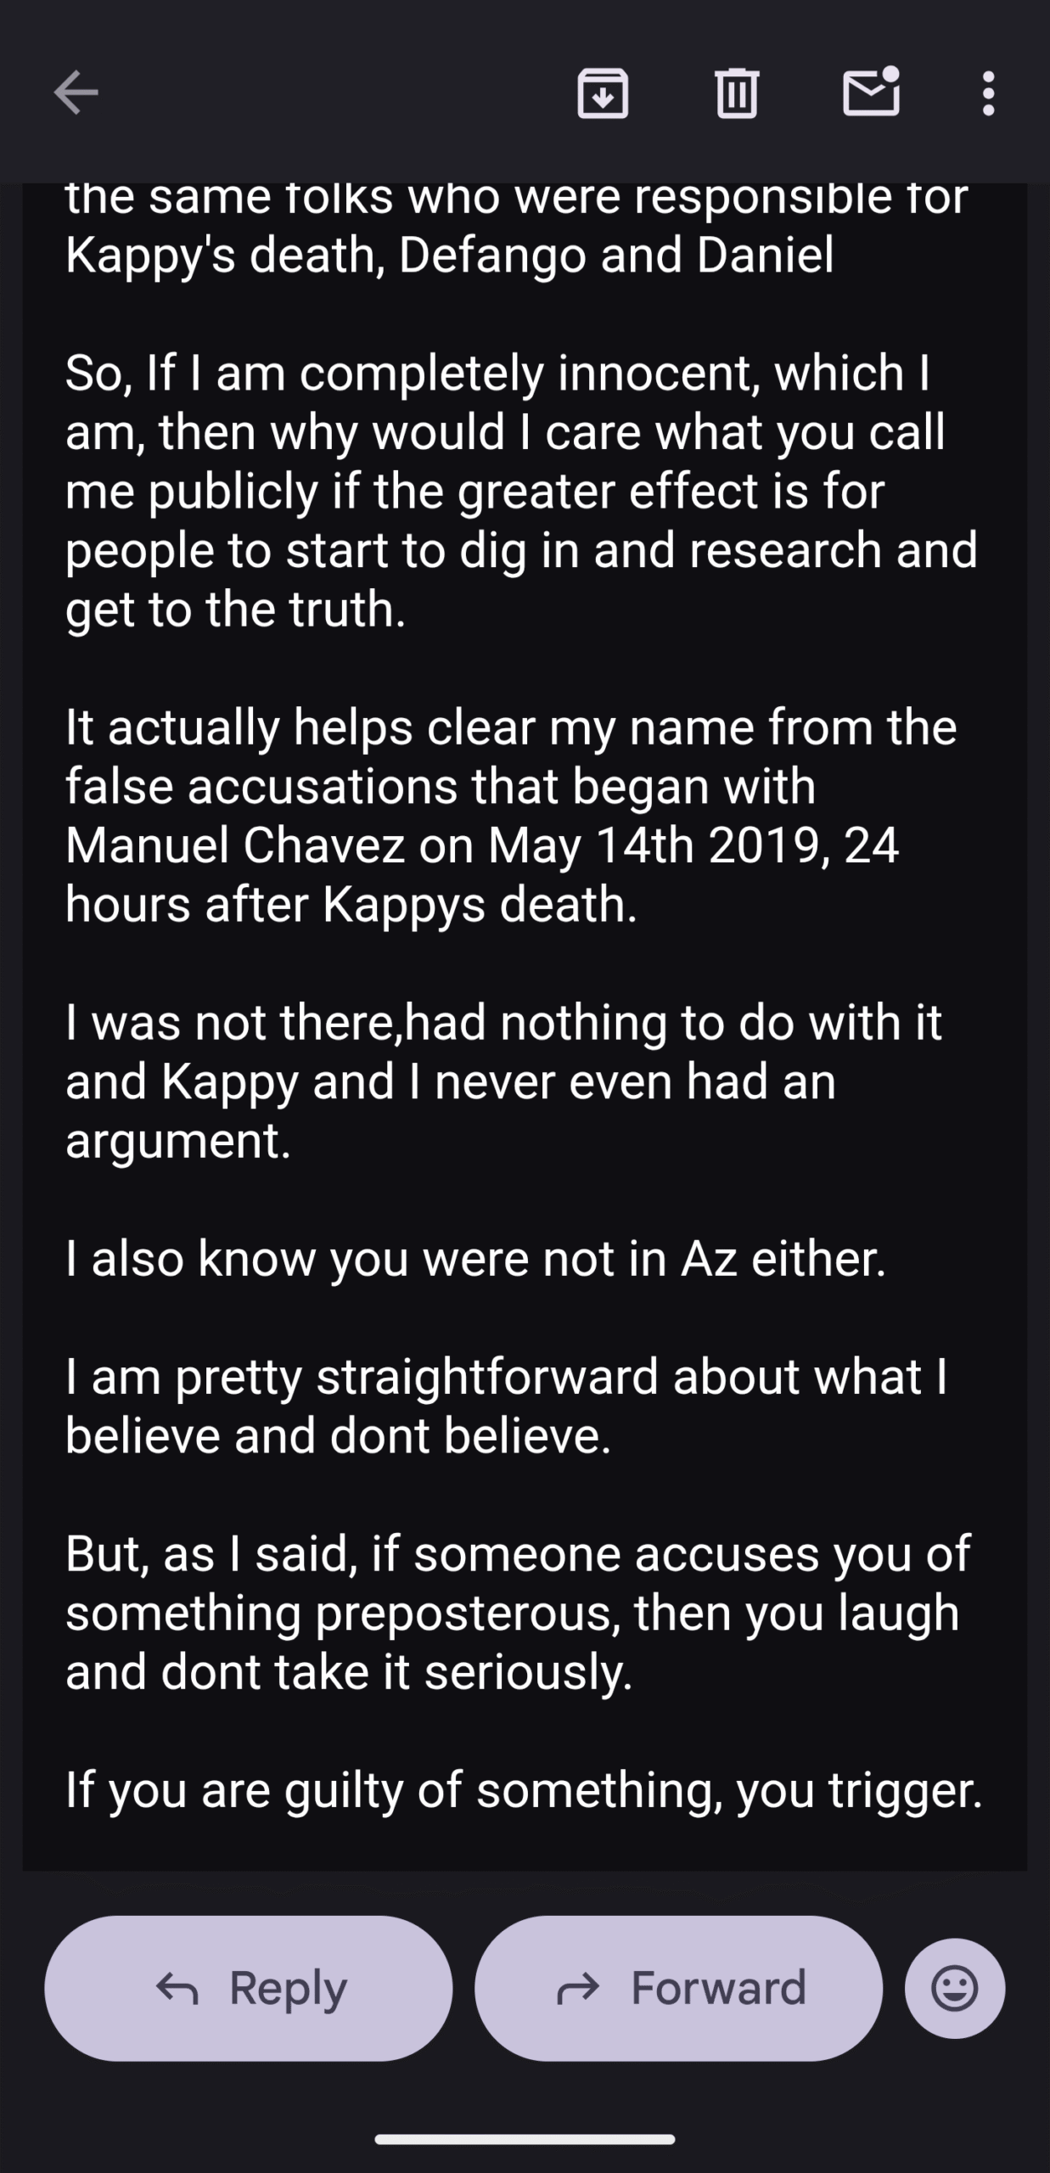Tap the cut-off top line "the same folks who were responsible"
The width and height of the screenshot is (1050, 2173).
[516, 200]
